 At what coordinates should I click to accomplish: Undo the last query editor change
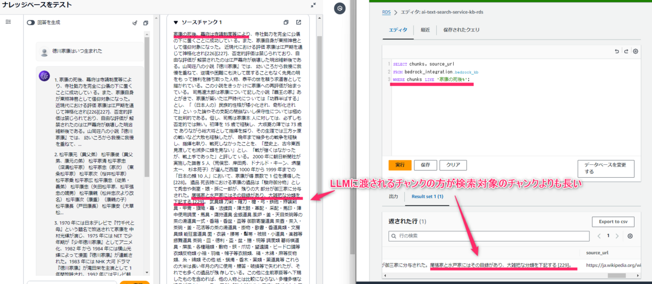click(x=617, y=51)
